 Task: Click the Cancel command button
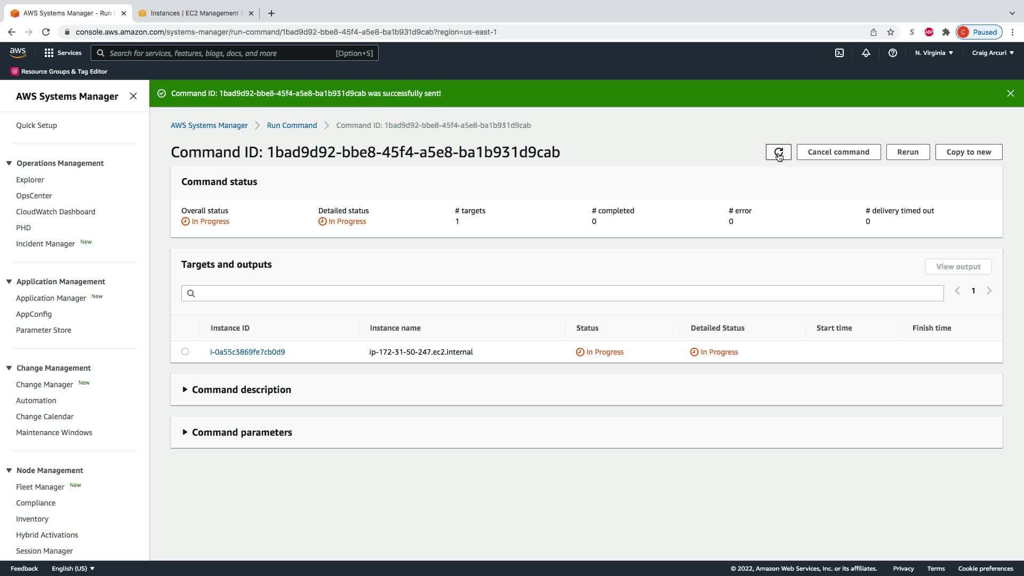pyautogui.click(x=838, y=152)
